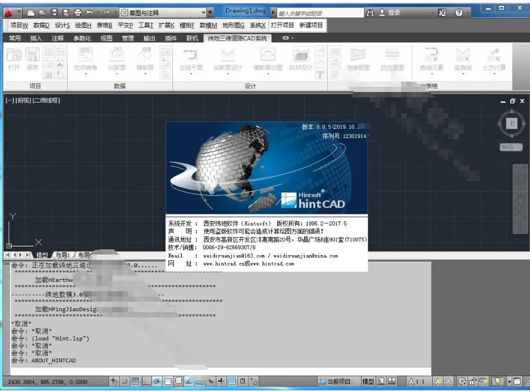Image resolution: width=530 pixels, height=392 pixels.
Task: Click the 模型 model space status button
Action: click(368, 382)
